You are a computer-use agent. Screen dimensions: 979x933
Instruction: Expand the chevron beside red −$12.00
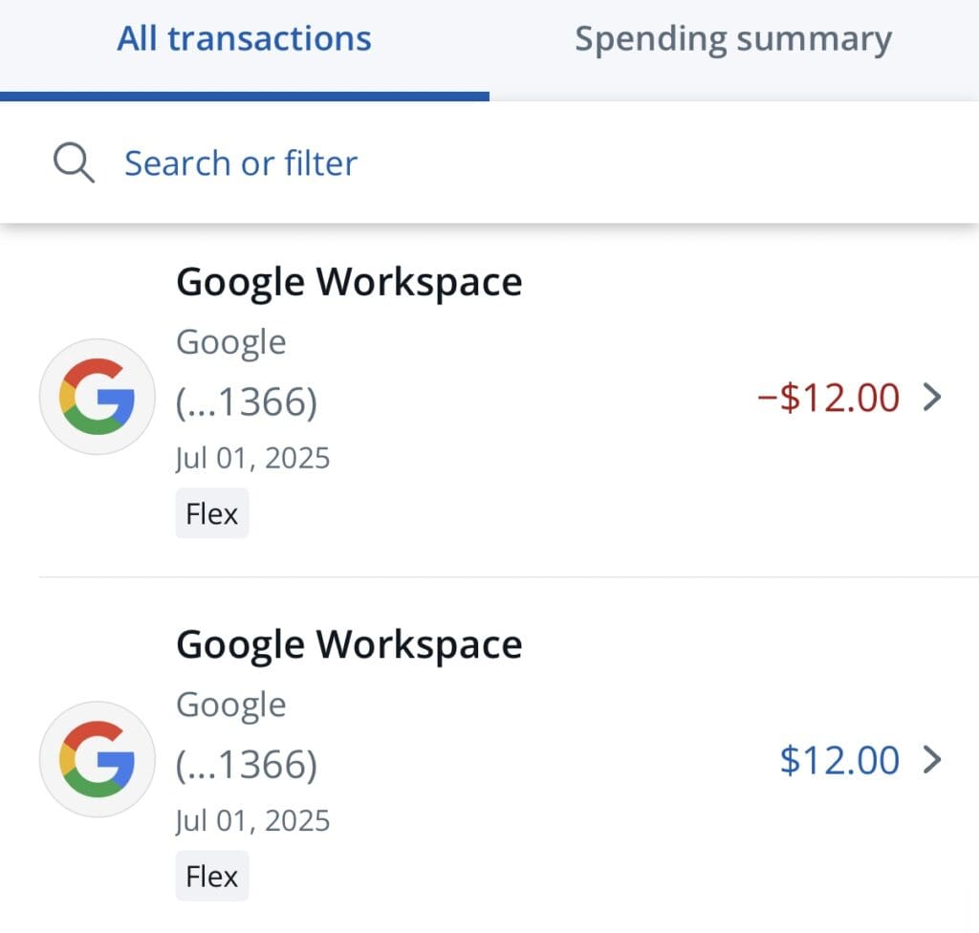933,397
